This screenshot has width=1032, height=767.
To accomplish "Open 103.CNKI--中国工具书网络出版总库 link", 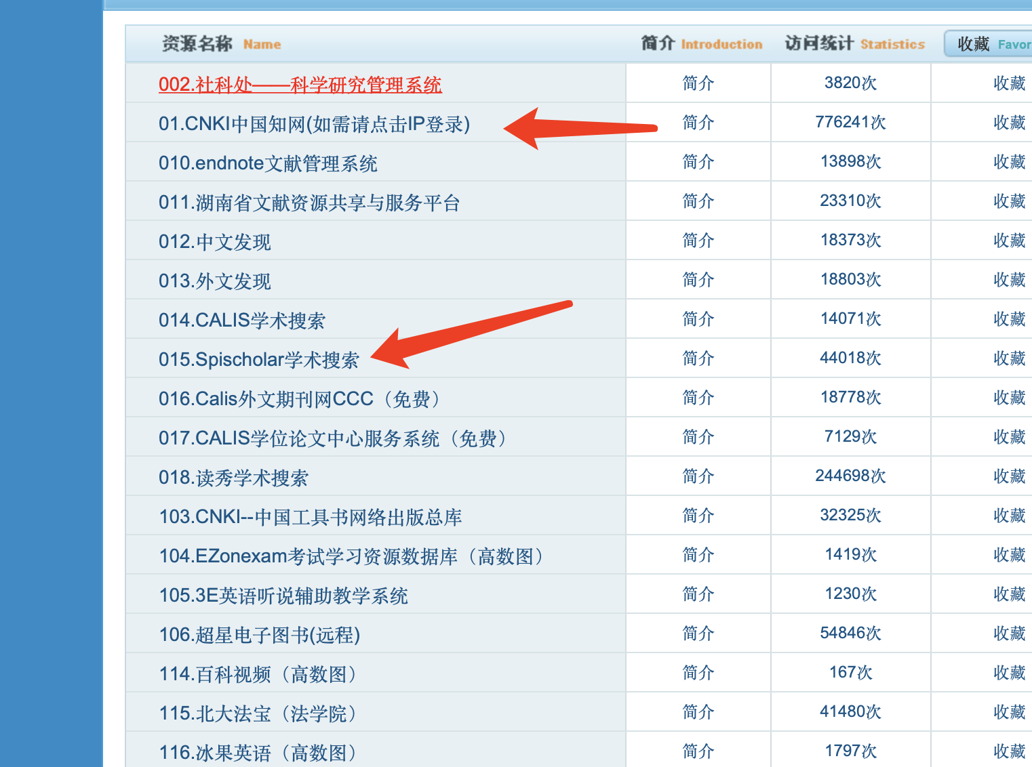I will coord(311,517).
